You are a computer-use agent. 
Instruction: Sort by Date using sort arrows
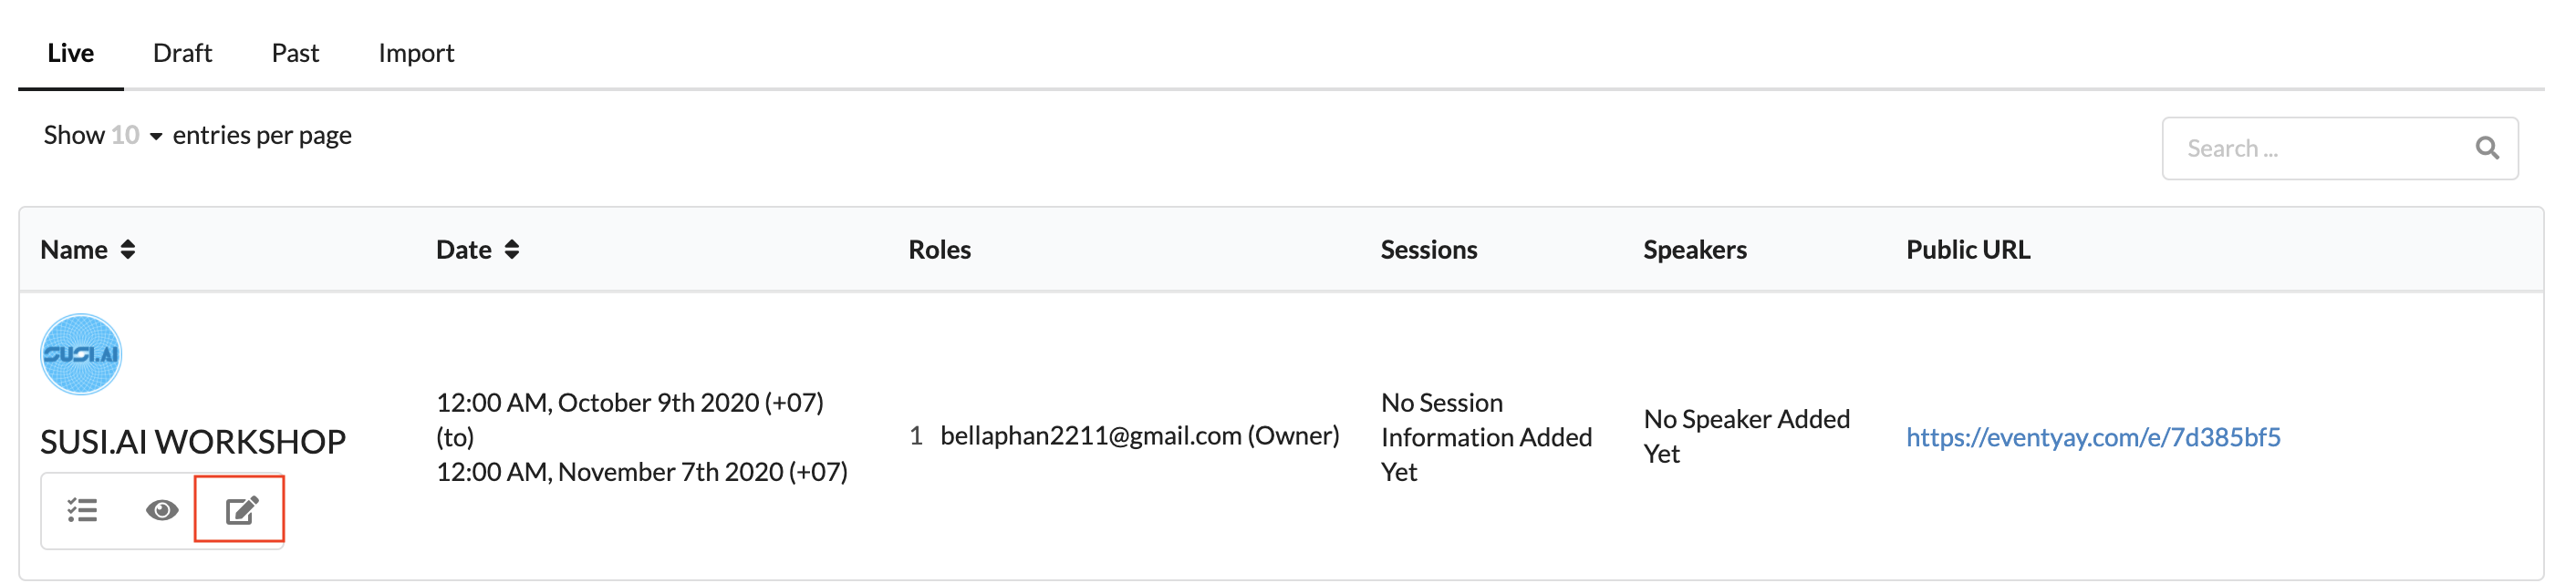512,250
